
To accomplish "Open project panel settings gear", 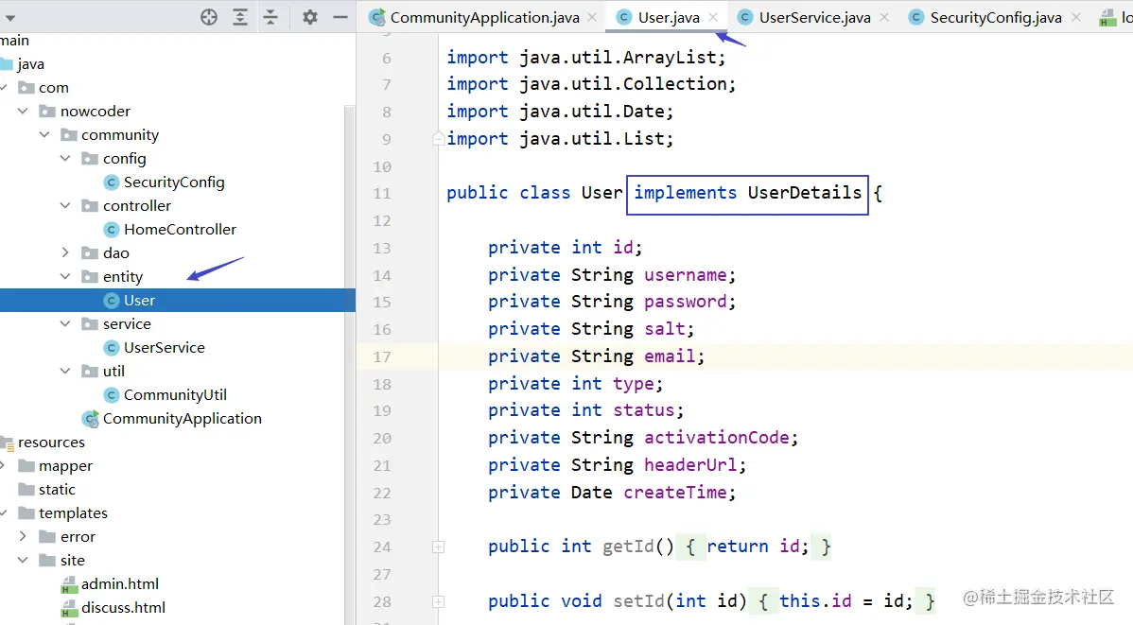I will coord(310,17).
